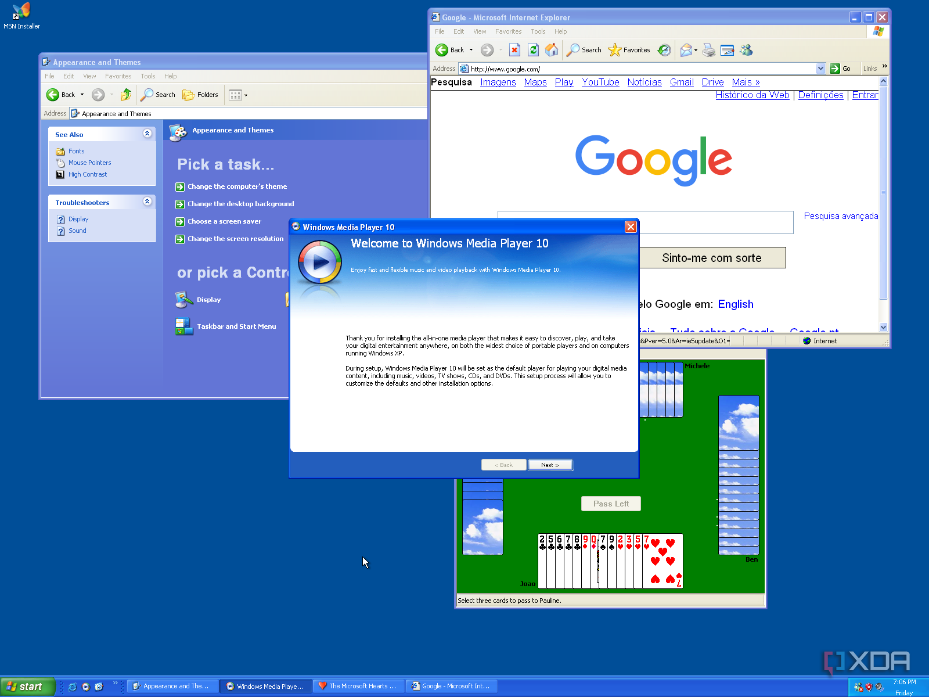Viewport: 929px width, 697px height.
Task: Open the Help menu in Appearance and Themes
Action: click(170, 76)
